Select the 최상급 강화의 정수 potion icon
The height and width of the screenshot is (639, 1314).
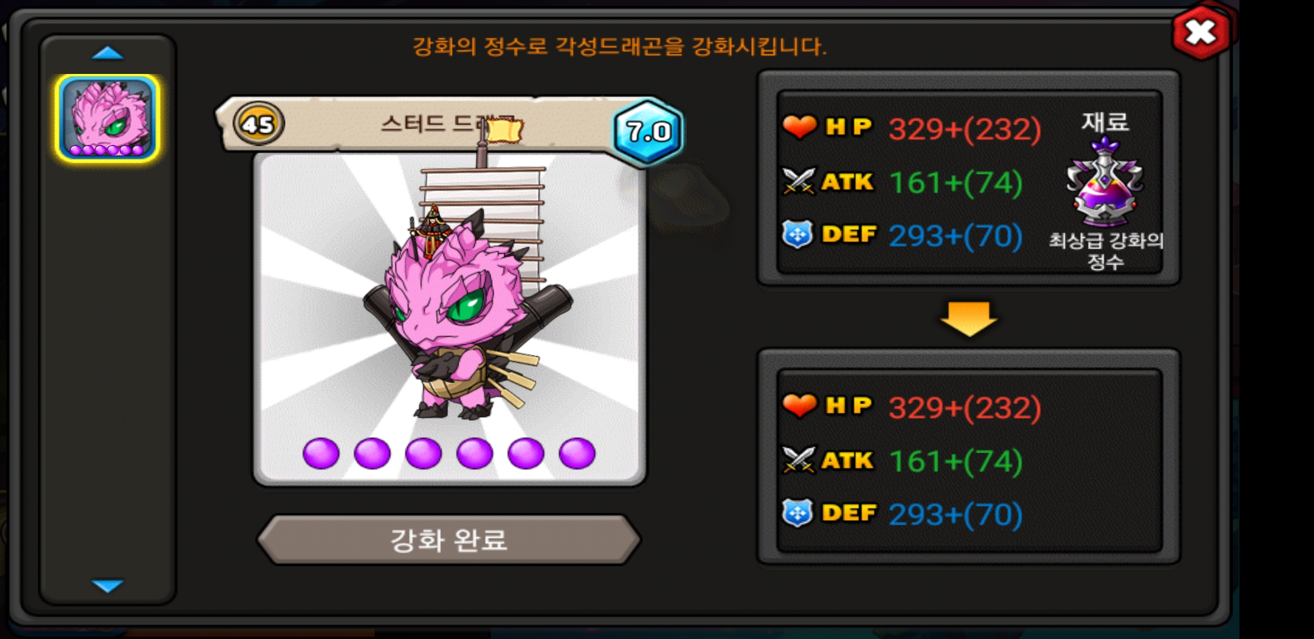[x=1104, y=182]
